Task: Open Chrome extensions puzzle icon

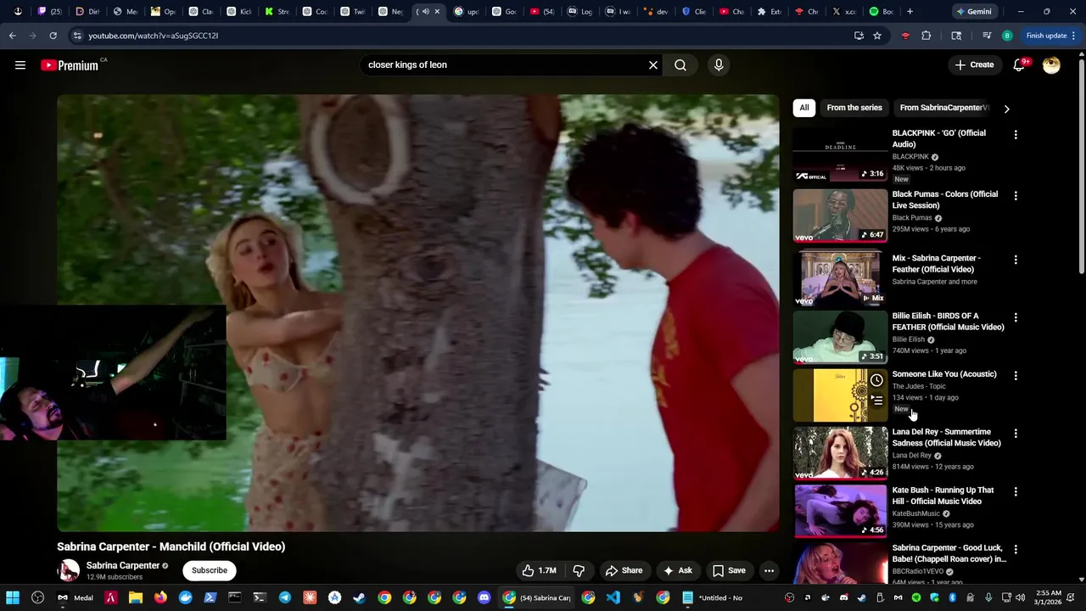Action: 926,36
